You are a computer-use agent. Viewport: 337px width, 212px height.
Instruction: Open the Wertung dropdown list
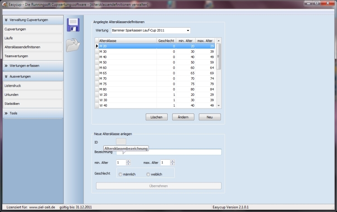coord(188,31)
